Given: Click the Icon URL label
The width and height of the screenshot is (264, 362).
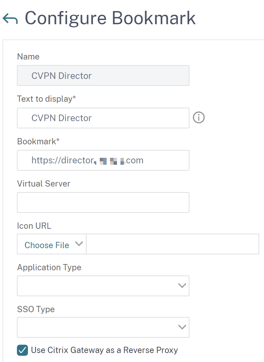Looking at the screenshot, I should pyautogui.click(x=34, y=226).
